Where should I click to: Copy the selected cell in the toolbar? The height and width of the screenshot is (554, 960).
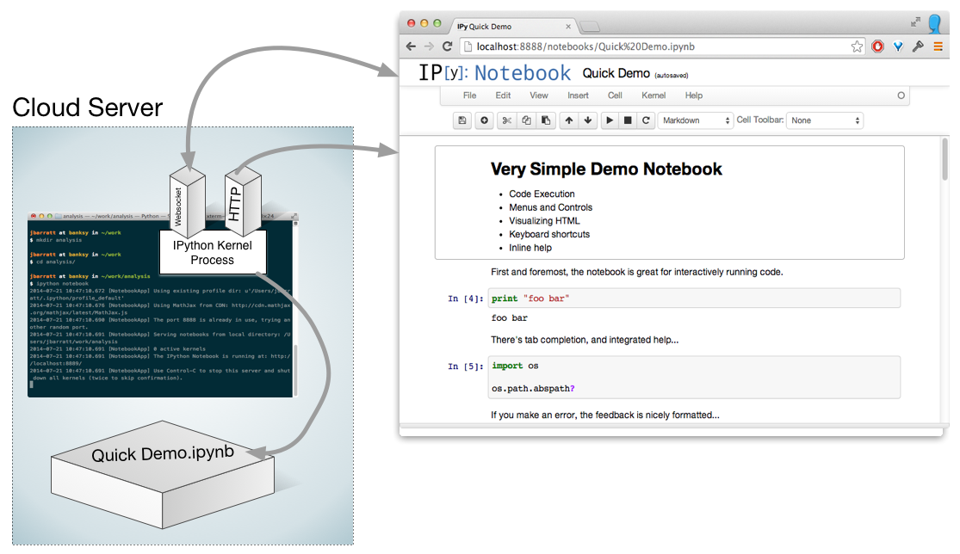pyautogui.click(x=526, y=120)
